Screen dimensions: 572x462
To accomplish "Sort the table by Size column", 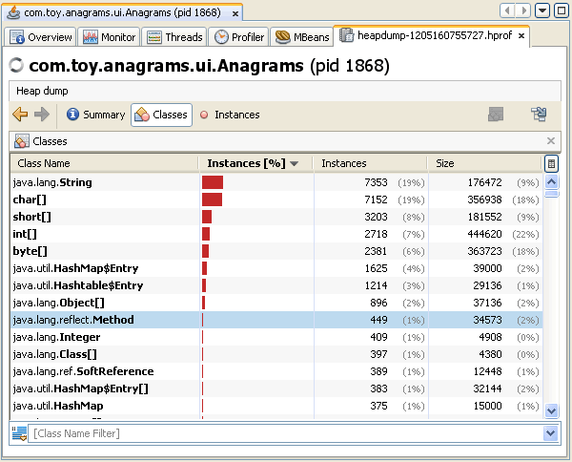I will (x=482, y=163).
